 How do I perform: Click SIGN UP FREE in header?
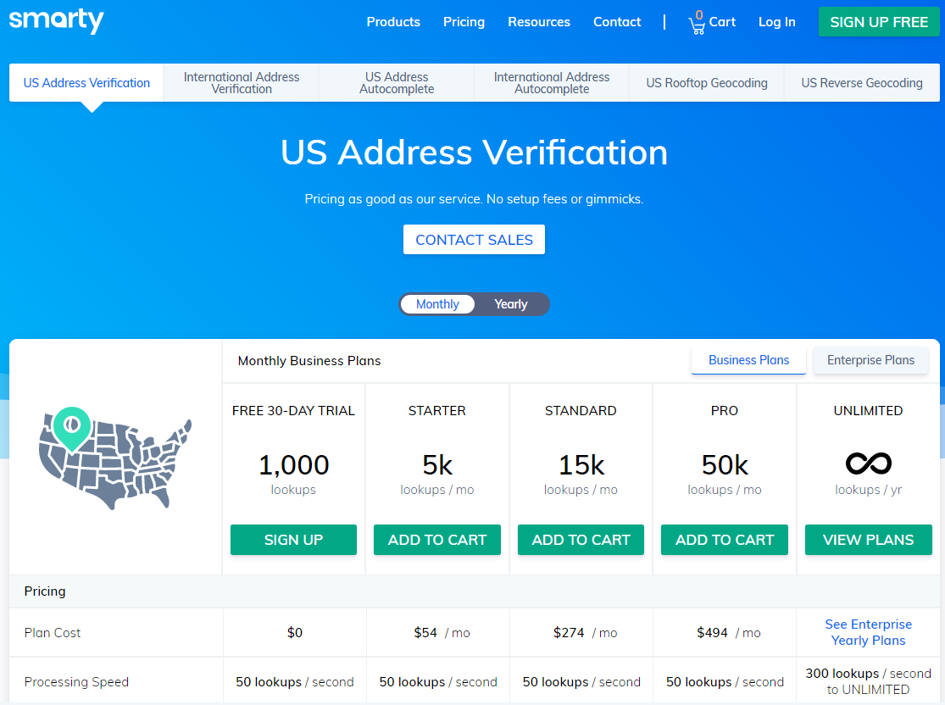click(879, 22)
